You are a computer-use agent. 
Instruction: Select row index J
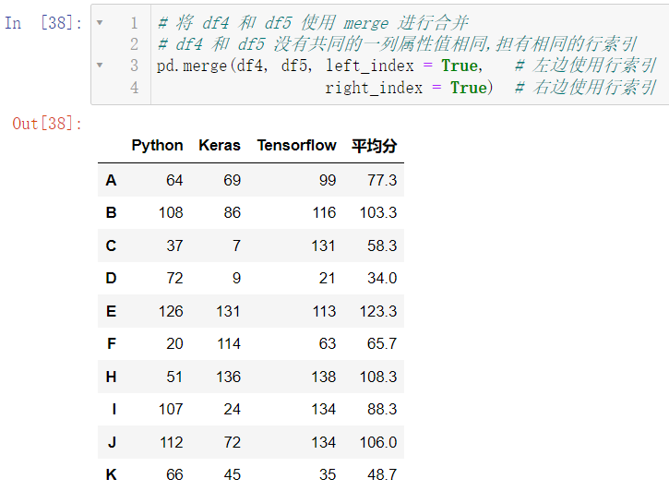point(112,443)
